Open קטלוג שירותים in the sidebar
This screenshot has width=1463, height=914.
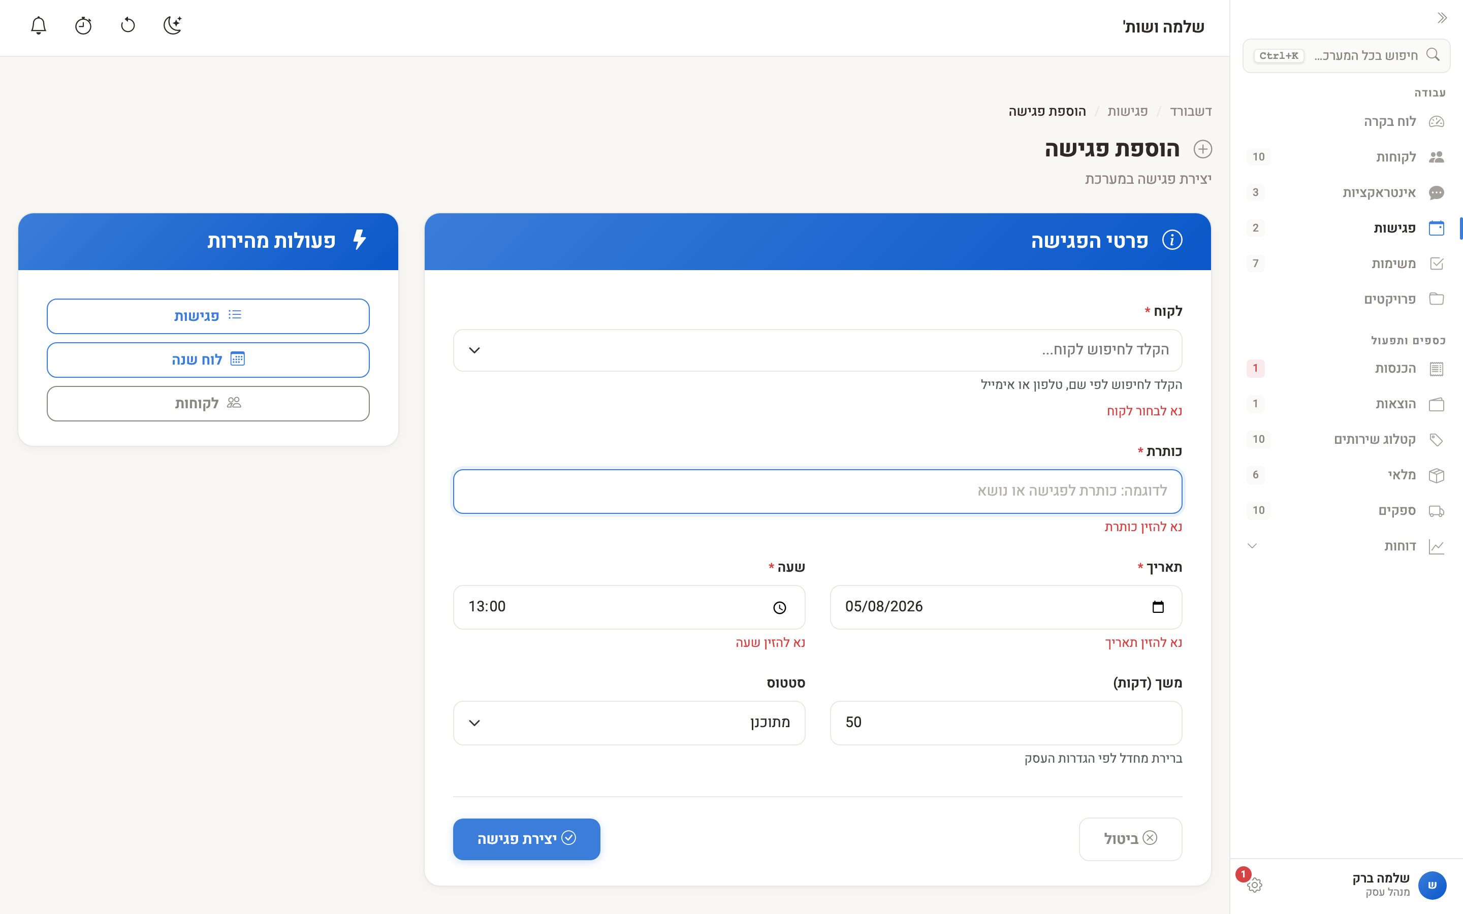pos(1346,439)
